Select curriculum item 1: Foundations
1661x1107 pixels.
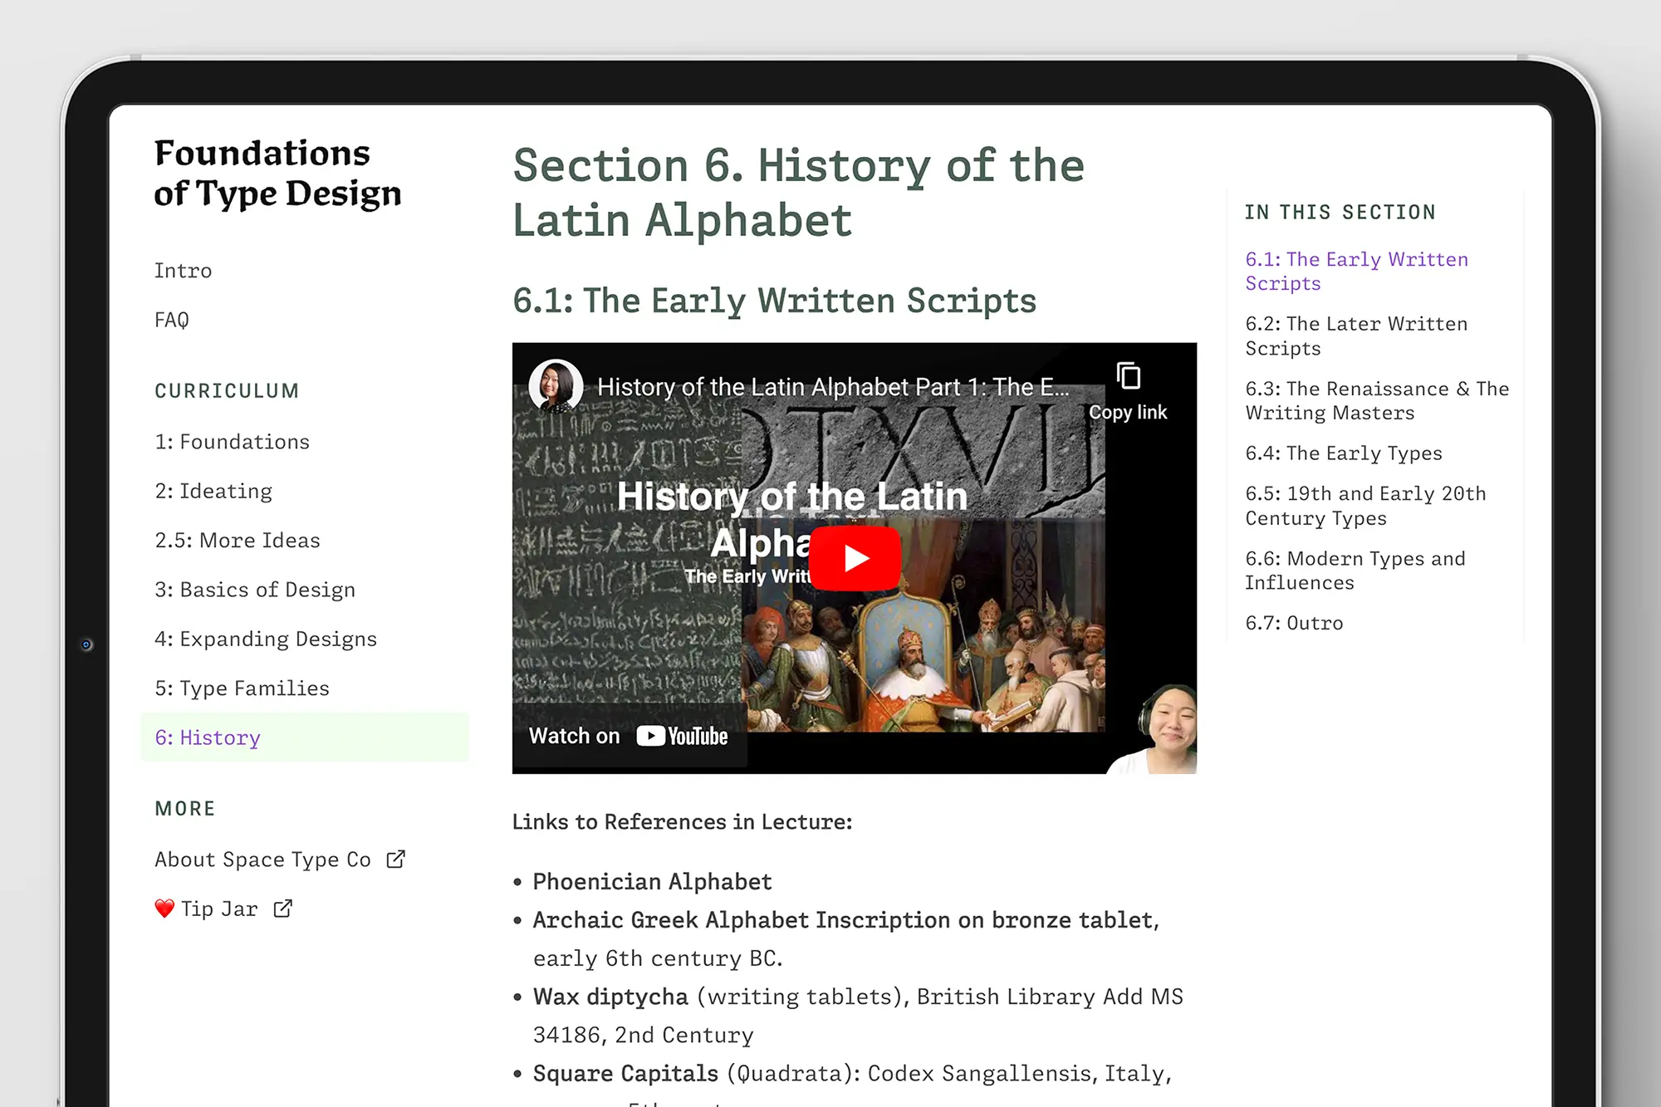tap(232, 442)
